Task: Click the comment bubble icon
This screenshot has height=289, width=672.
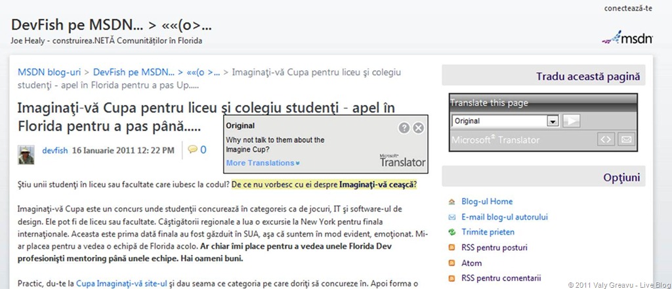Action: (x=192, y=149)
